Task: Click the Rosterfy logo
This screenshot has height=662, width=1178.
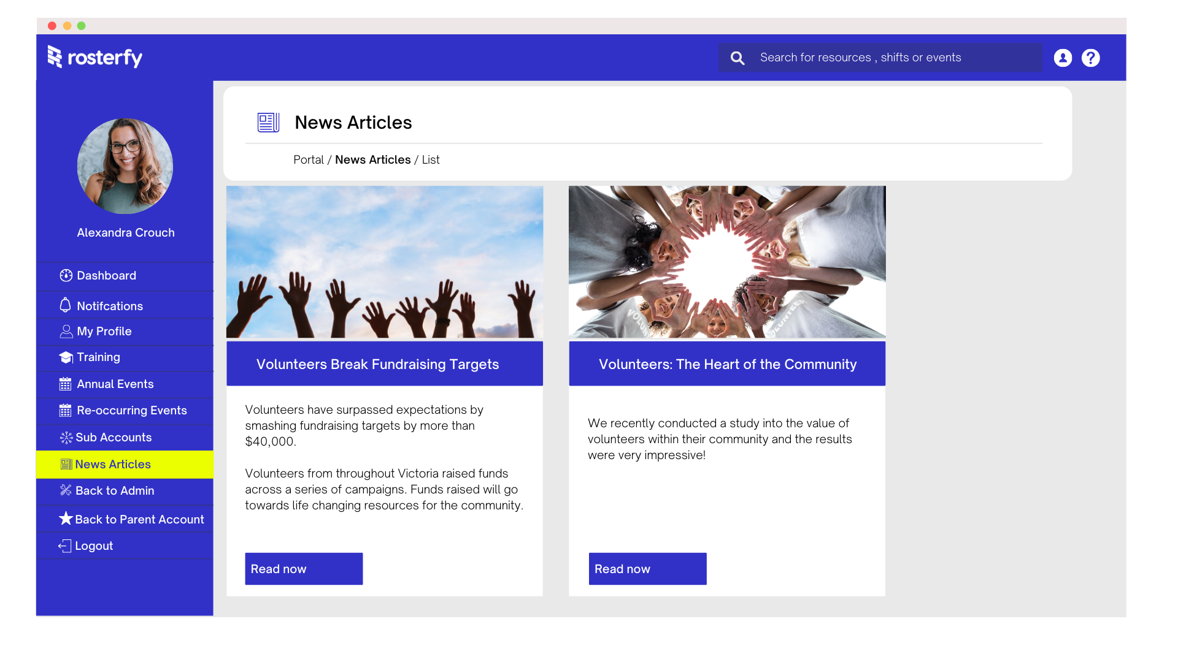Action: 95,57
